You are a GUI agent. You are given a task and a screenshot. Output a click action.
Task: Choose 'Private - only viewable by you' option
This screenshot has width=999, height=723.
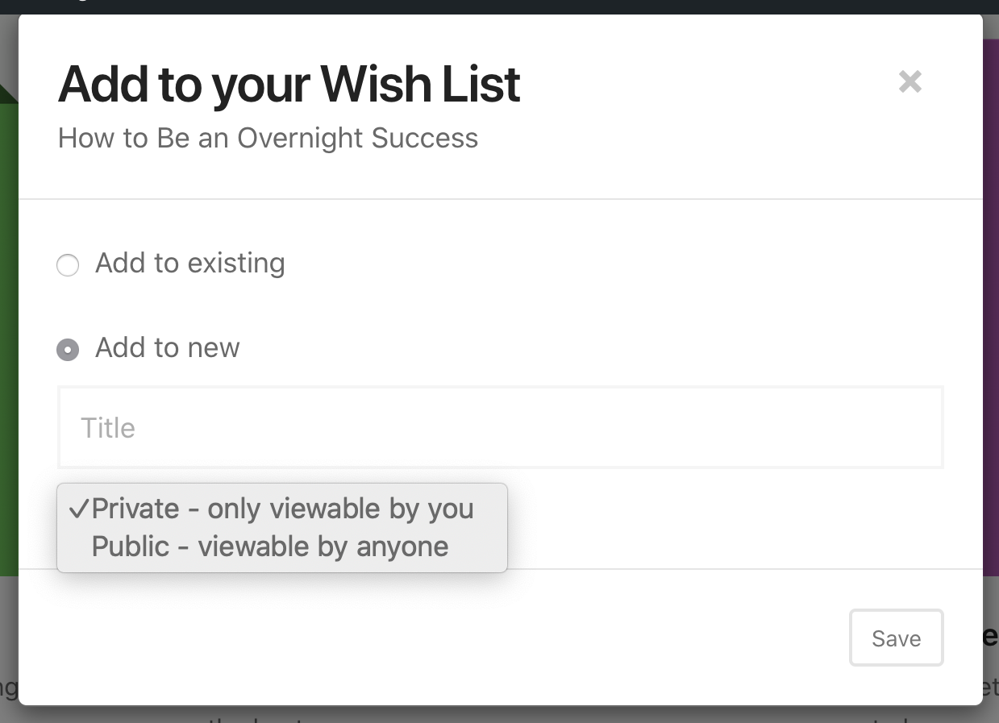284,509
